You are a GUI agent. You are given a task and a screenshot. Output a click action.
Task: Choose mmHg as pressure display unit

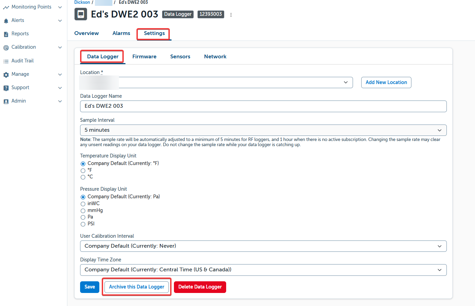(83, 211)
